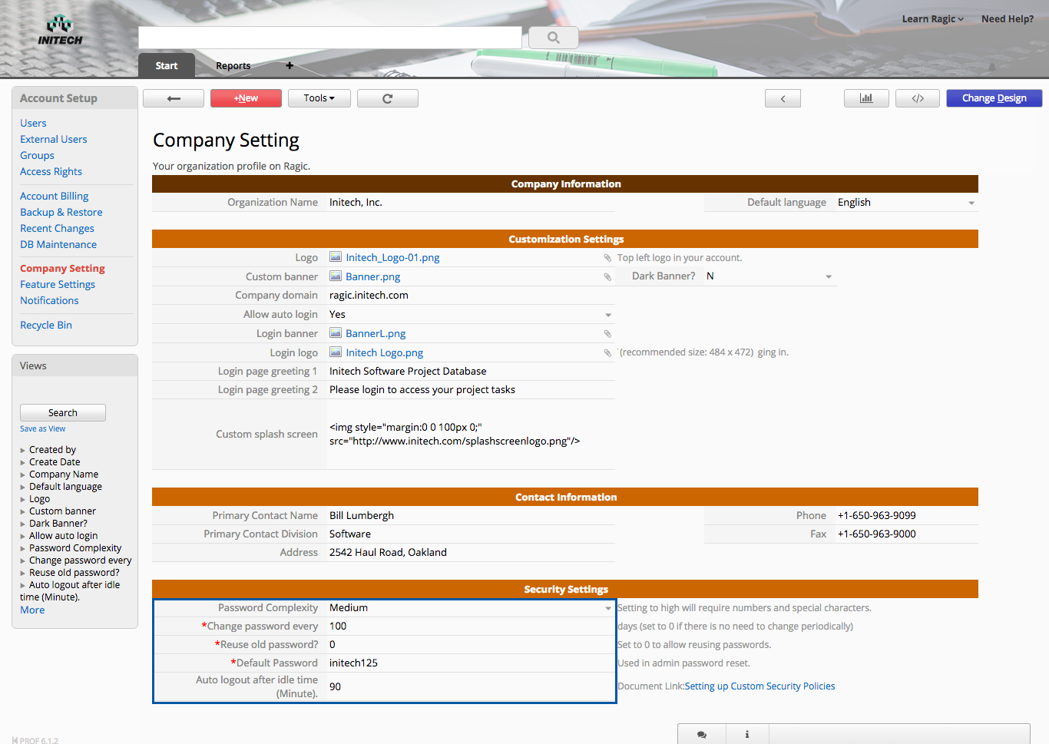
Task: Click the Need Help? link
Action: 1008,19
